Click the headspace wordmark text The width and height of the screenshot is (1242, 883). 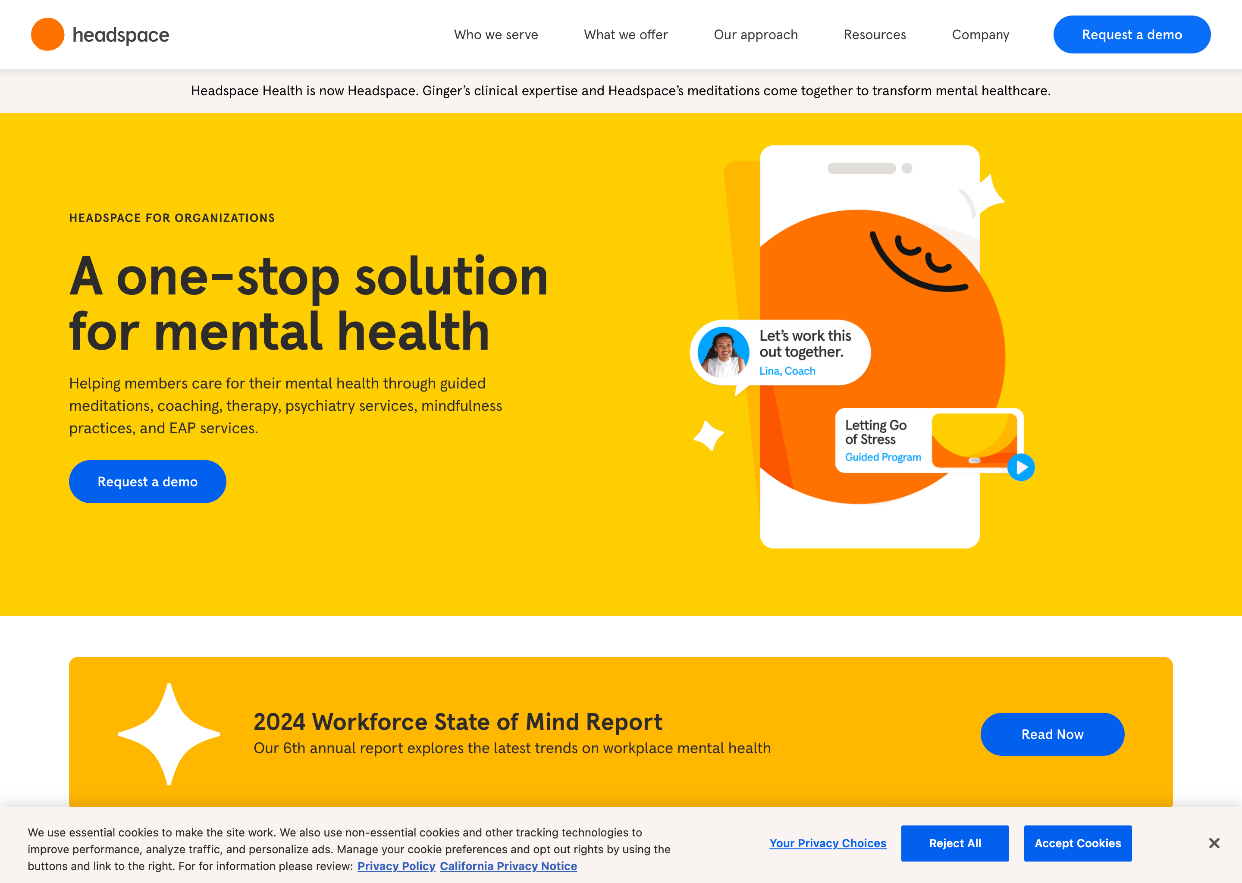point(121,35)
